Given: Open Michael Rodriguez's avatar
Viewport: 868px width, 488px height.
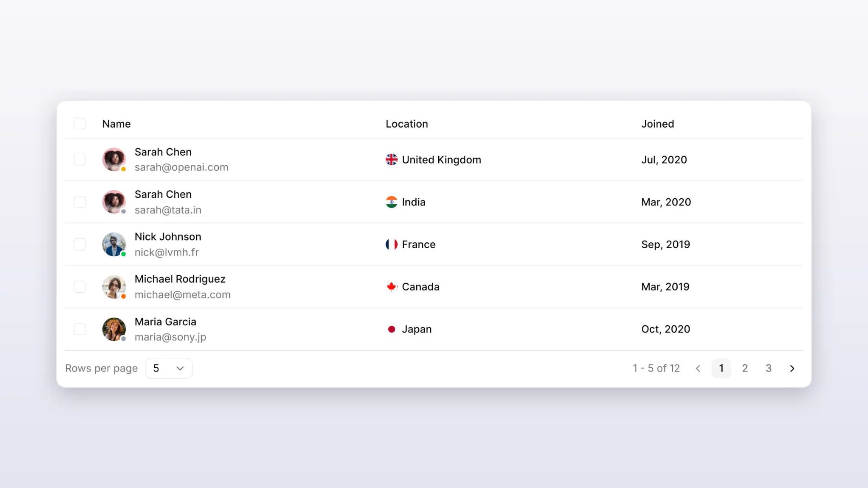Looking at the screenshot, I should (114, 287).
